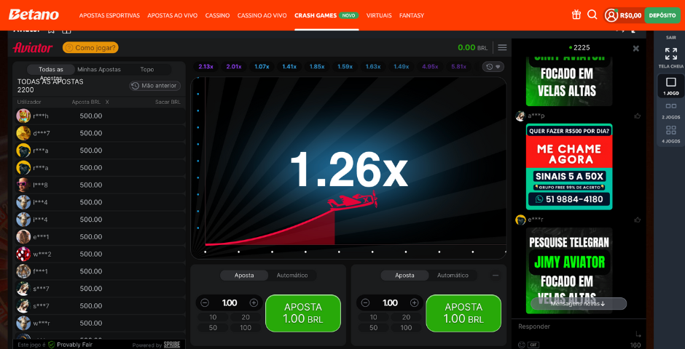Image resolution: width=685 pixels, height=349 pixels.
Task: Go to Cassino ao Vivo section
Action: tap(262, 15)
